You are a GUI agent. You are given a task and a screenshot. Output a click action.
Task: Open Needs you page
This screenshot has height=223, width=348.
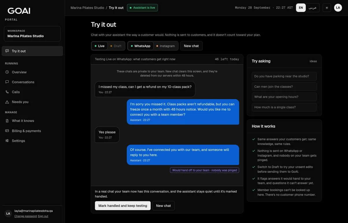[32, 102]
